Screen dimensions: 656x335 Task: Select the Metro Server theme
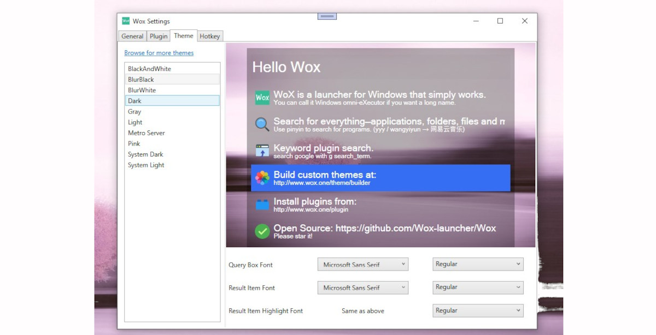pyautogui.click(x=146, y=133)
